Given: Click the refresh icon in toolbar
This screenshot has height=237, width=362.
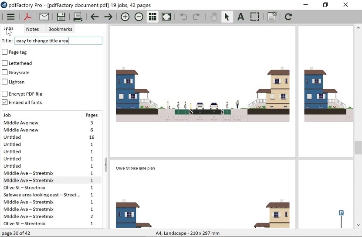Looking at the screenshot, I should click(288, 17).
